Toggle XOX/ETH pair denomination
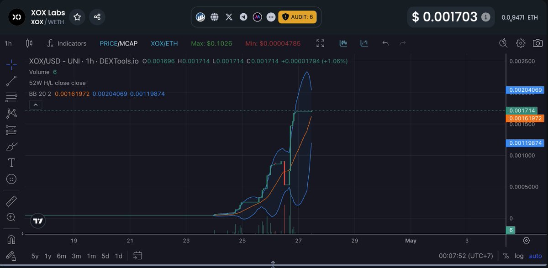 tap(164, 43)
